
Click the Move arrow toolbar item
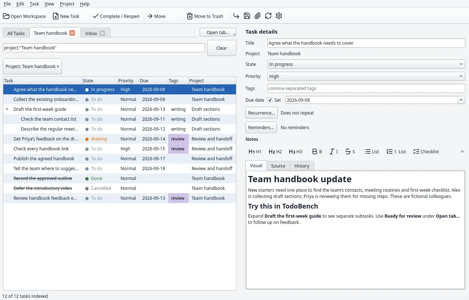click(x=156, y=16)
